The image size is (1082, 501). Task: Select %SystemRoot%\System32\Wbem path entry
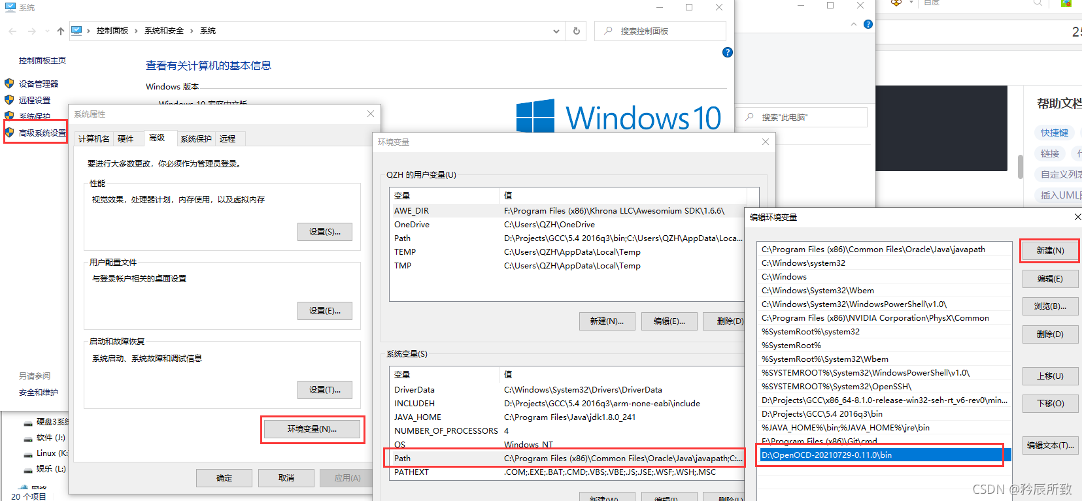pyautogui.click(x=885, y=359)
